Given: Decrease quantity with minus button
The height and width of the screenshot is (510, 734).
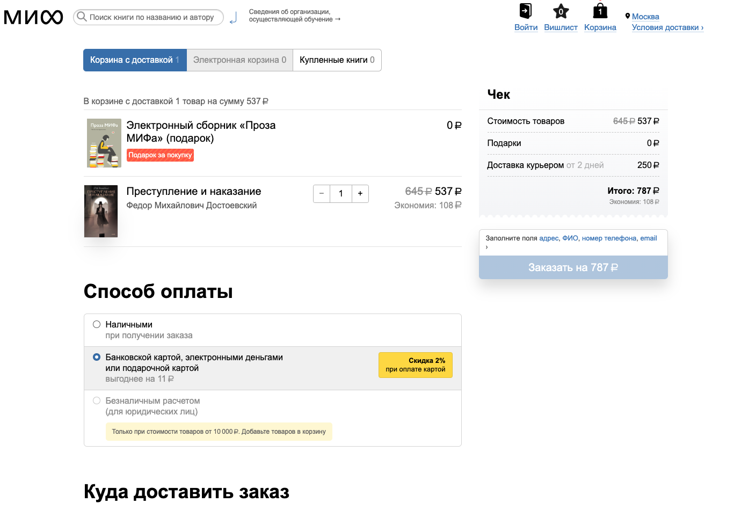Looking at the screenshot, I should [322, 194].
